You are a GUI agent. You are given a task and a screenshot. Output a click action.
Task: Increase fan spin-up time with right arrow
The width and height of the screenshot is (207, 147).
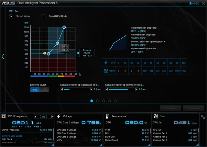tap(91, 89)
